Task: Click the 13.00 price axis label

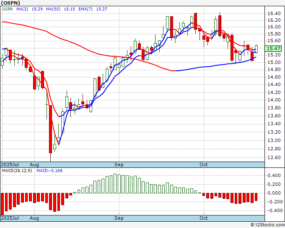Action: click(x=274, y=140)
